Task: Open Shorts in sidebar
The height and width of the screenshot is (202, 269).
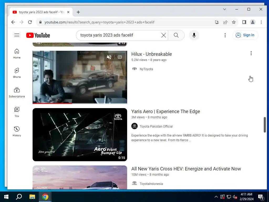Action: click(x=17, y=73)
